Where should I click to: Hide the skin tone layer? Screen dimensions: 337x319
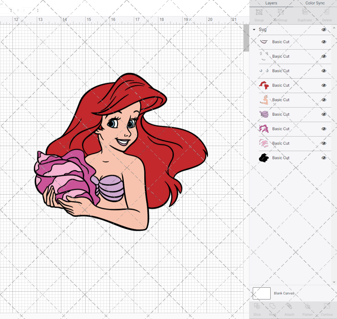click(x=324, y=100)
